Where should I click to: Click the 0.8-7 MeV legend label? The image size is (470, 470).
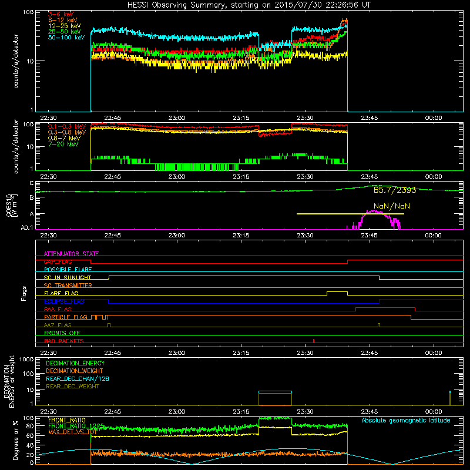(x=64, y=138)
